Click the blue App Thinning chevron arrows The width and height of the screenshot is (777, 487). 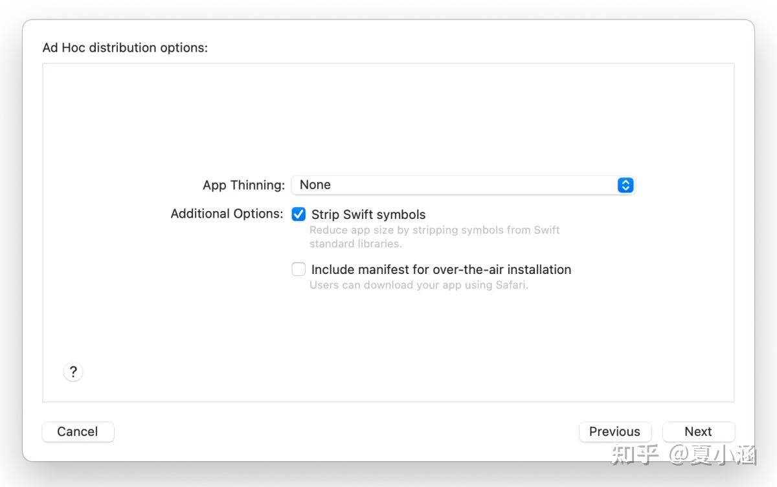coord(625,185)
